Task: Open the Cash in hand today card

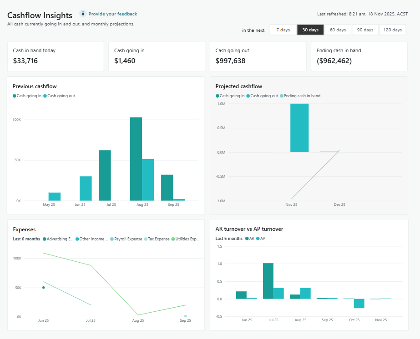Action: pos(56,56)
